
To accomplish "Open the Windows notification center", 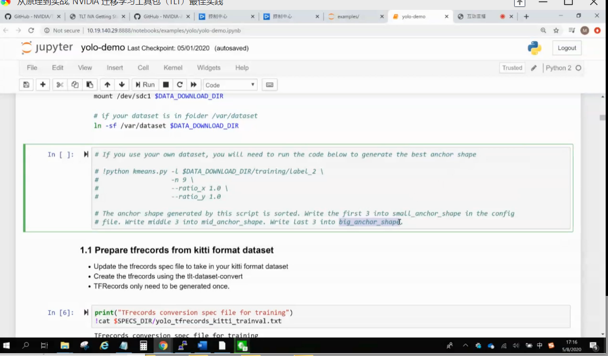I will pyautogui.click(x=594, y=346).
